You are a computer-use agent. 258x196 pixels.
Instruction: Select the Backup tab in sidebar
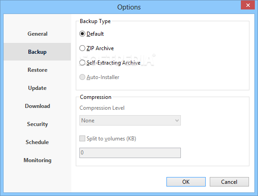[37, 52]
